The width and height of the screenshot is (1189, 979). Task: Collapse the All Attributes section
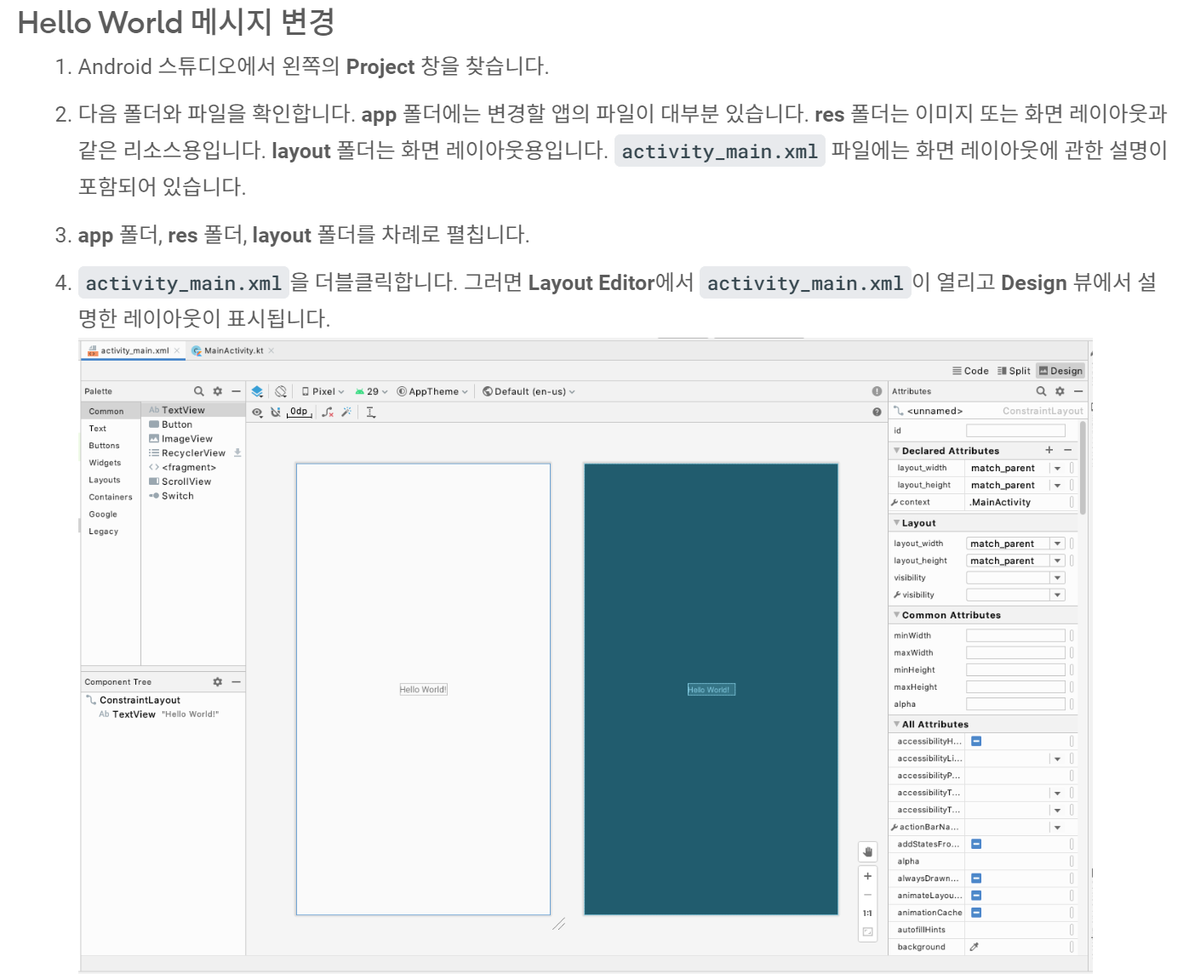tap(896, 724)
